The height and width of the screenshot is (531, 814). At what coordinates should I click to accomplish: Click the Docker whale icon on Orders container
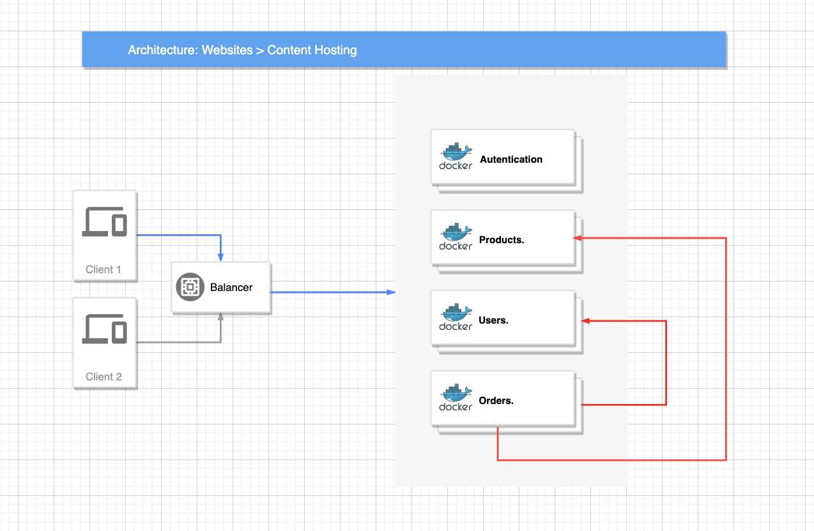[x=454, y=393]
